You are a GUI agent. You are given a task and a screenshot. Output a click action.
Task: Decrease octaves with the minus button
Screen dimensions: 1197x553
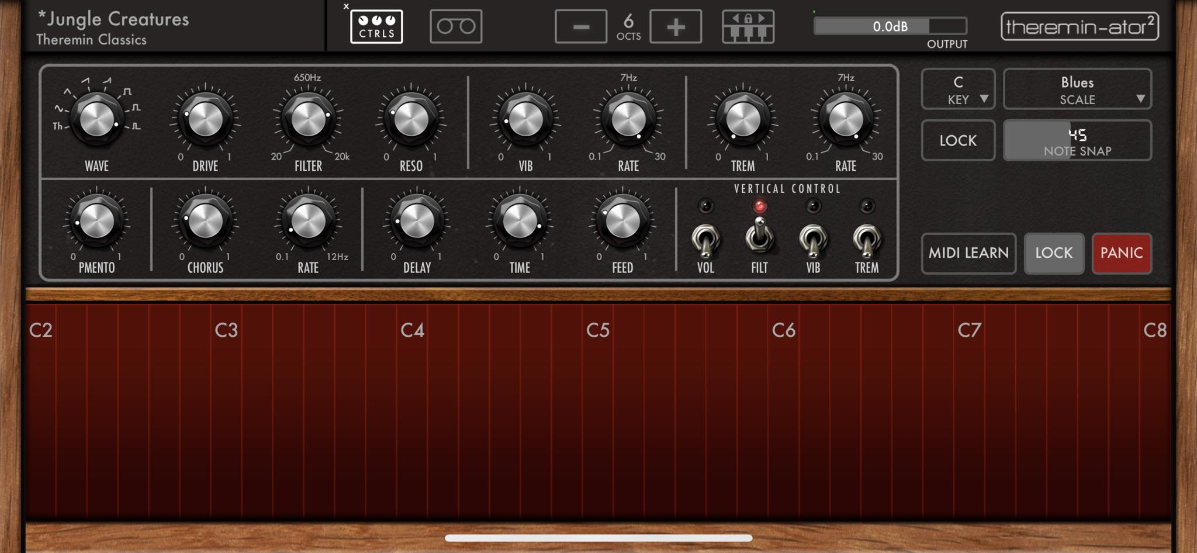(x=581, y=26)
